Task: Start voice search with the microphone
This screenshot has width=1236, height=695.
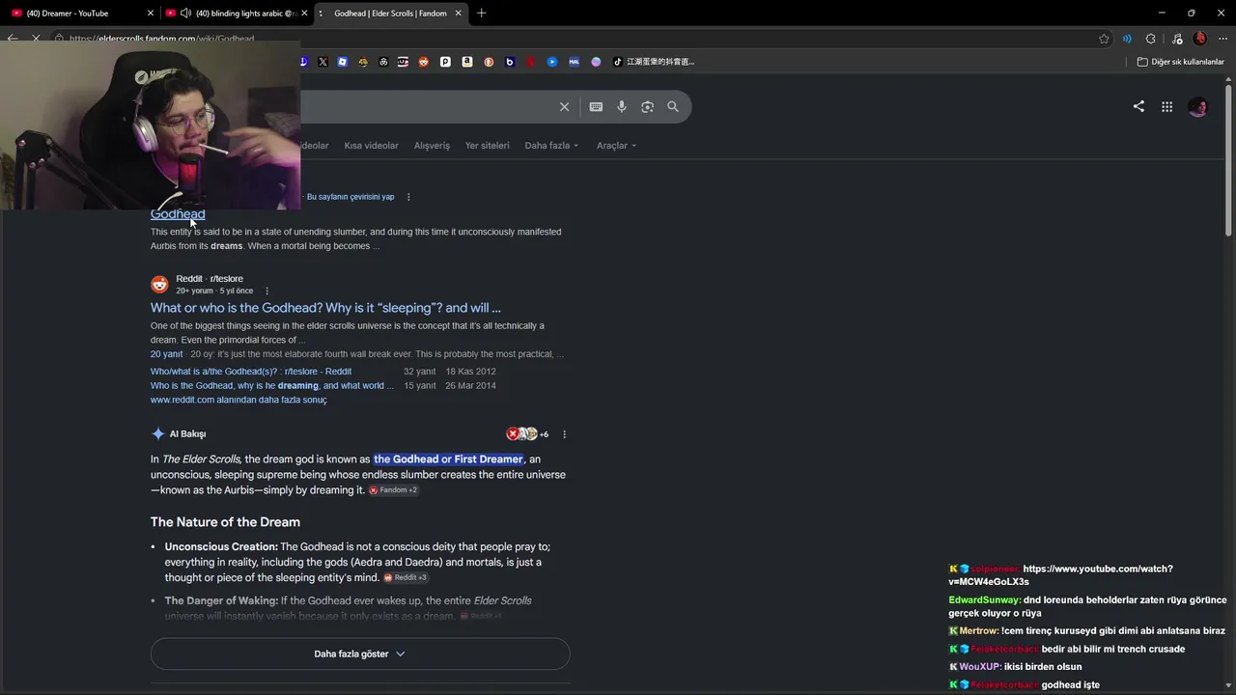Action: click(x=622, y=107)
